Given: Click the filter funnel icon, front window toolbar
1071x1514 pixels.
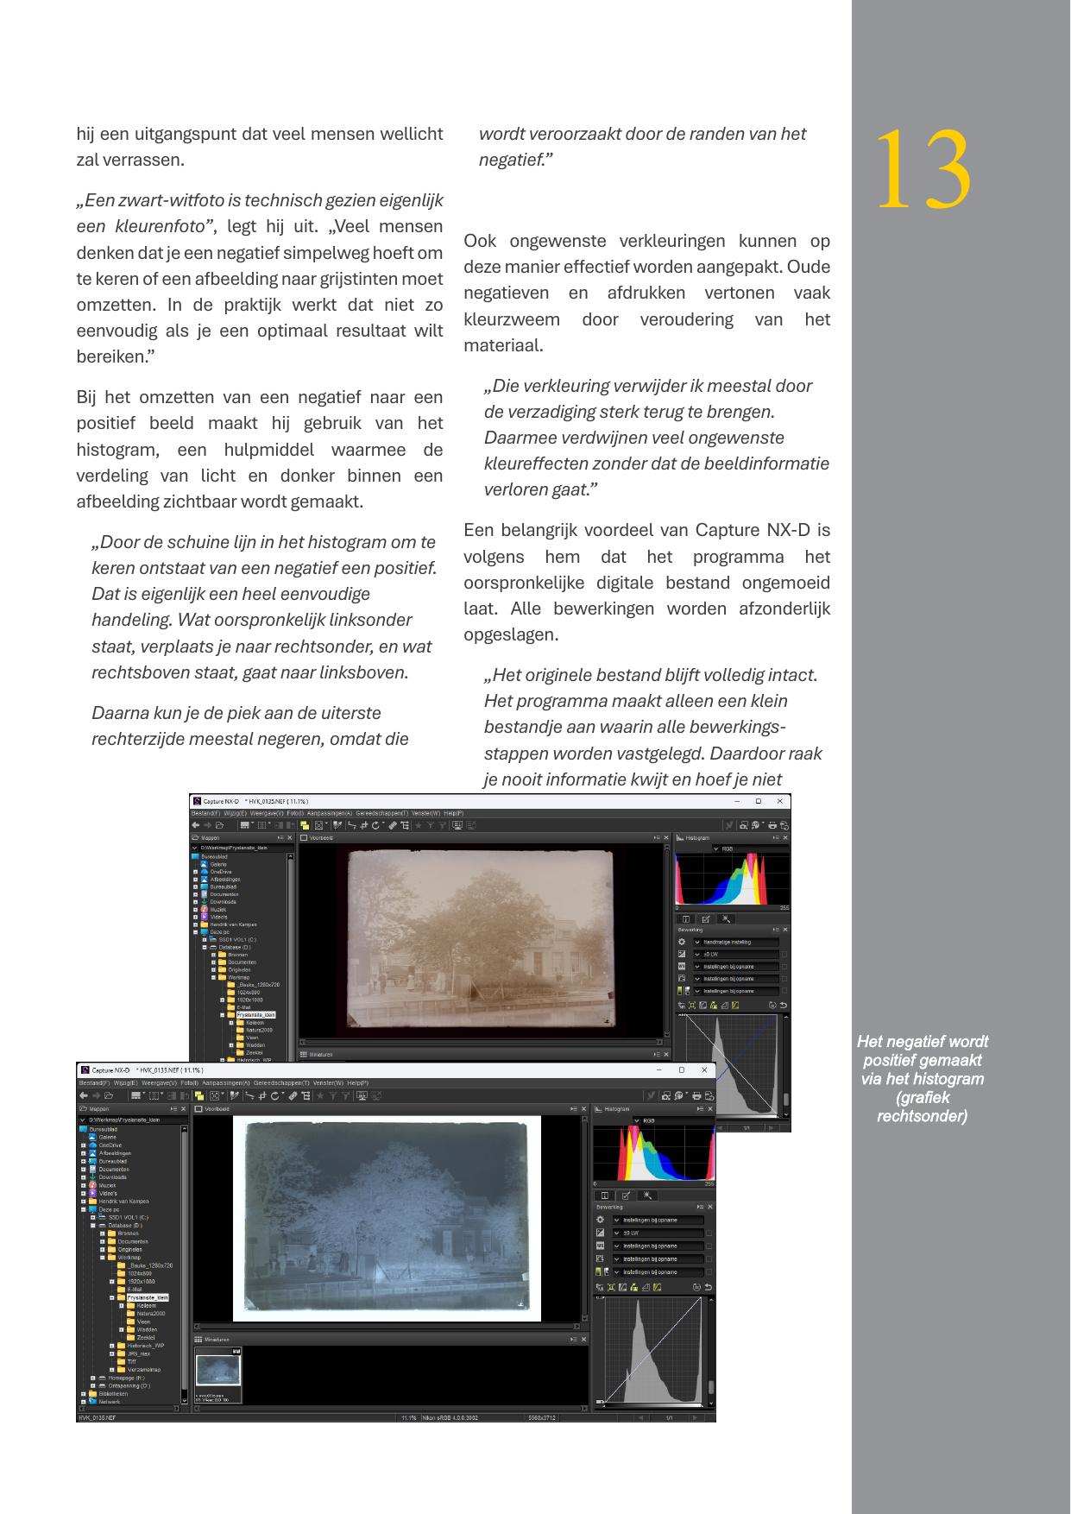Looking at the screenshot, I should [x=333, y=1095].
